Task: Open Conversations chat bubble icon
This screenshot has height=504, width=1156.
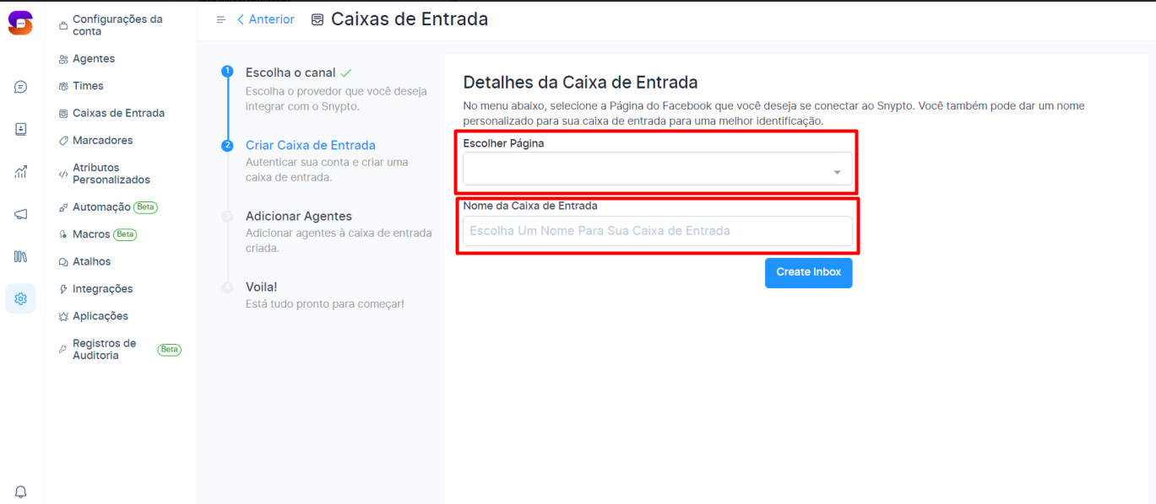Action: point(21,87)
